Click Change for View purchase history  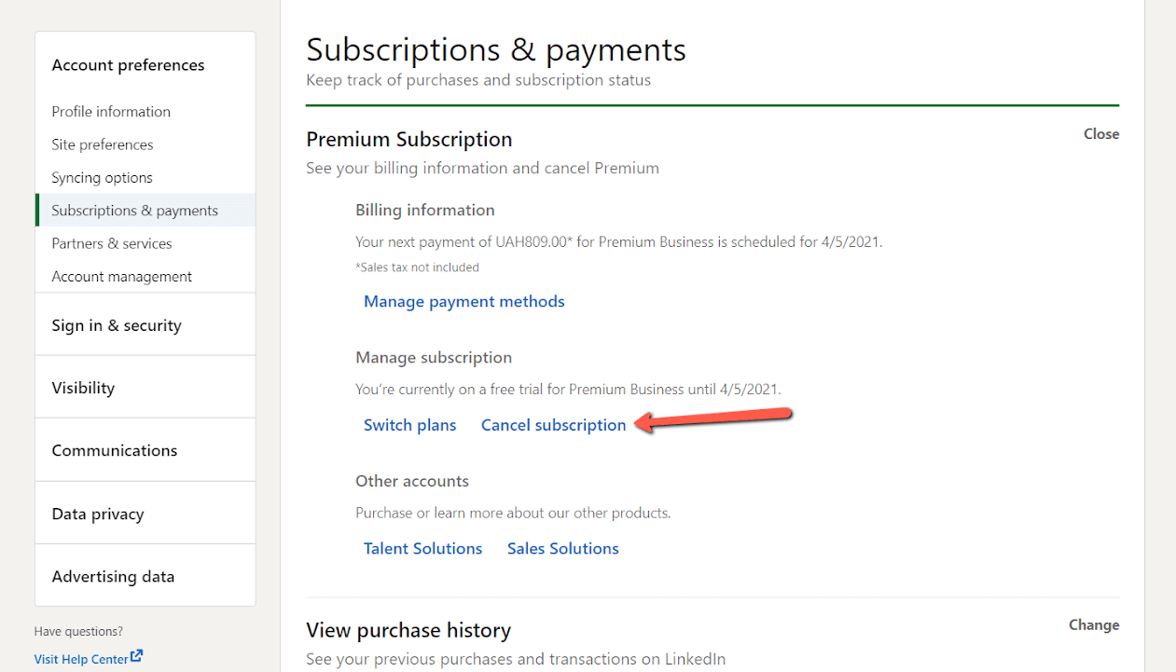coord(1094,624)
